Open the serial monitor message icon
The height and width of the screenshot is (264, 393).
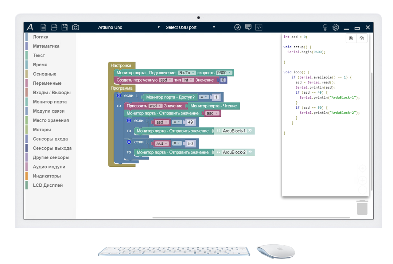click(248, 27)
